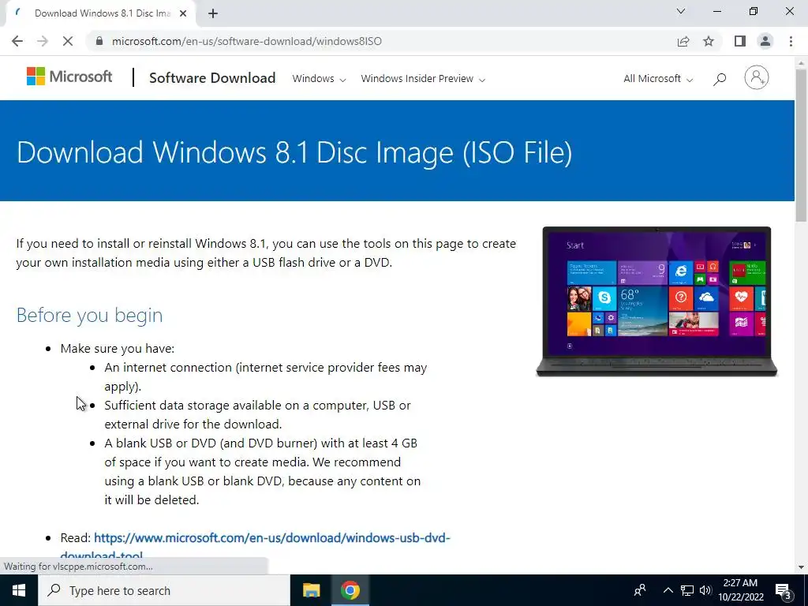Open Chrome side panel
Image resolution: width=808 pixels, height=606 pixels.
(740, 41)
